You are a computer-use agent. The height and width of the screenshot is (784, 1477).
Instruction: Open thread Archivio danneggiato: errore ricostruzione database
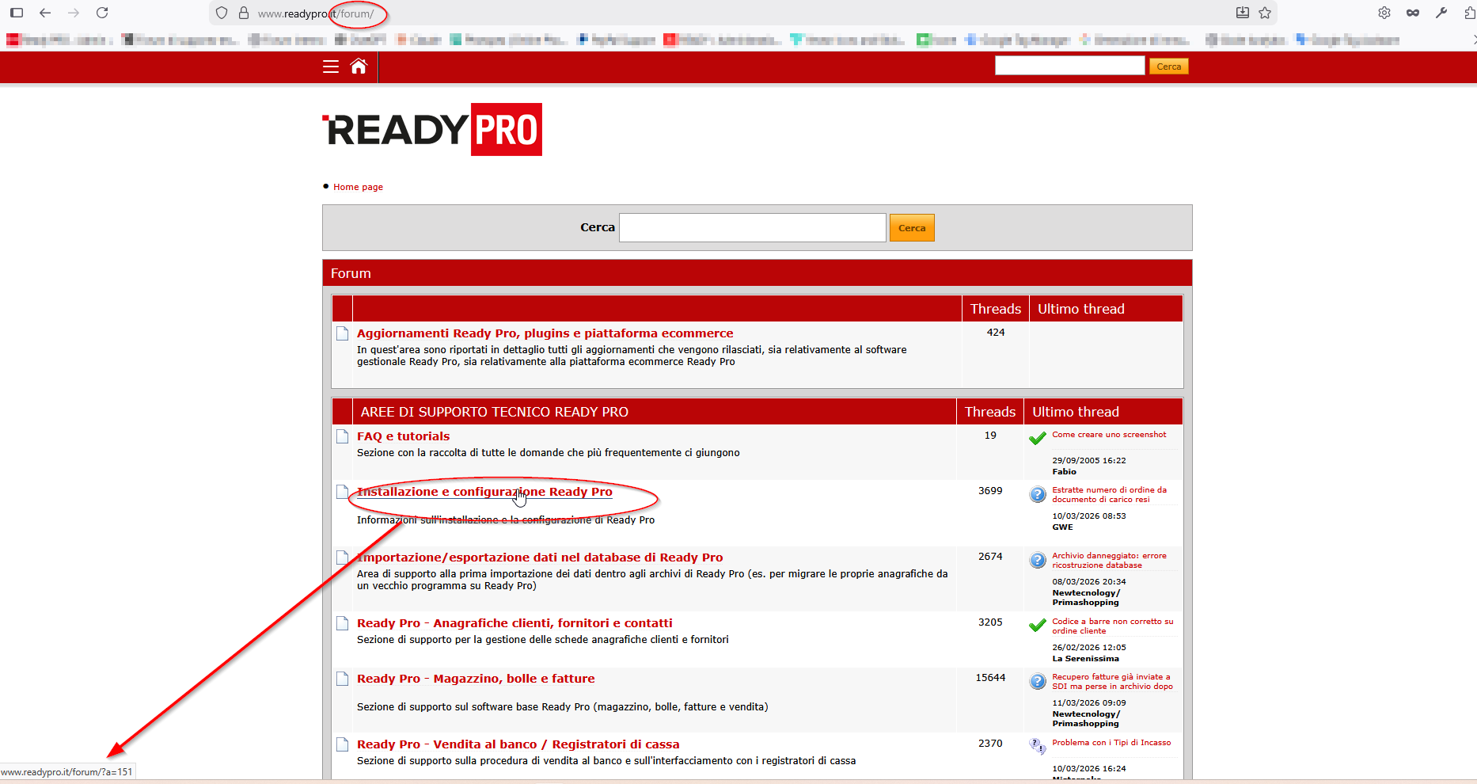tap(1109, 561)
